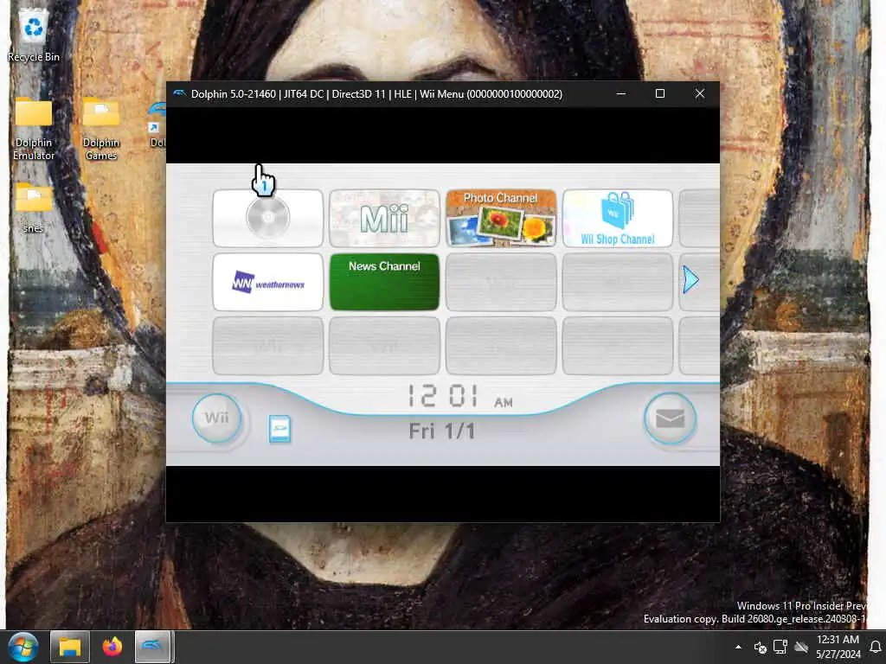Viewport: 886px width, 664px height.
Task: Open the Mii Channel tile
Action: (x=384, y=218)
